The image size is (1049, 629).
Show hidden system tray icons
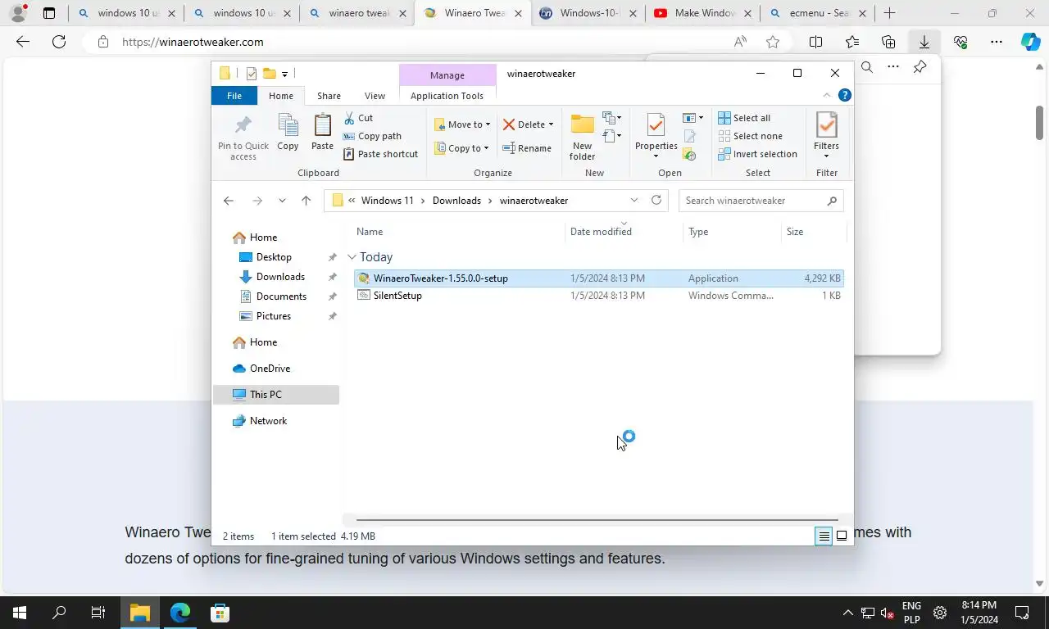pyautogui.click(x=847, y=613)
